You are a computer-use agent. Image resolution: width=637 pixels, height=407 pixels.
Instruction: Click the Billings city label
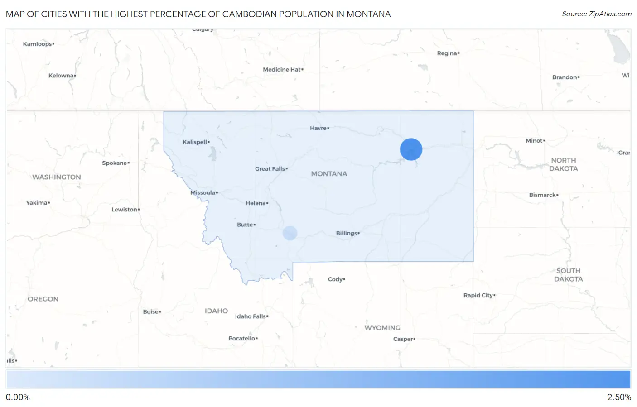[x=347, y=233]
